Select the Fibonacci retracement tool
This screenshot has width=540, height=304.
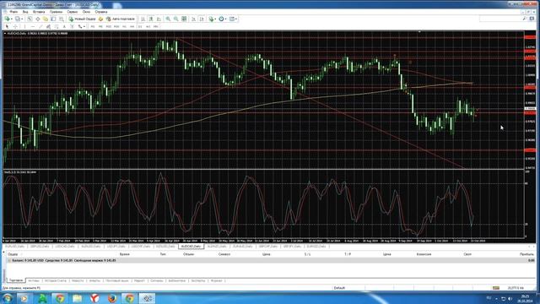point(57,26)
